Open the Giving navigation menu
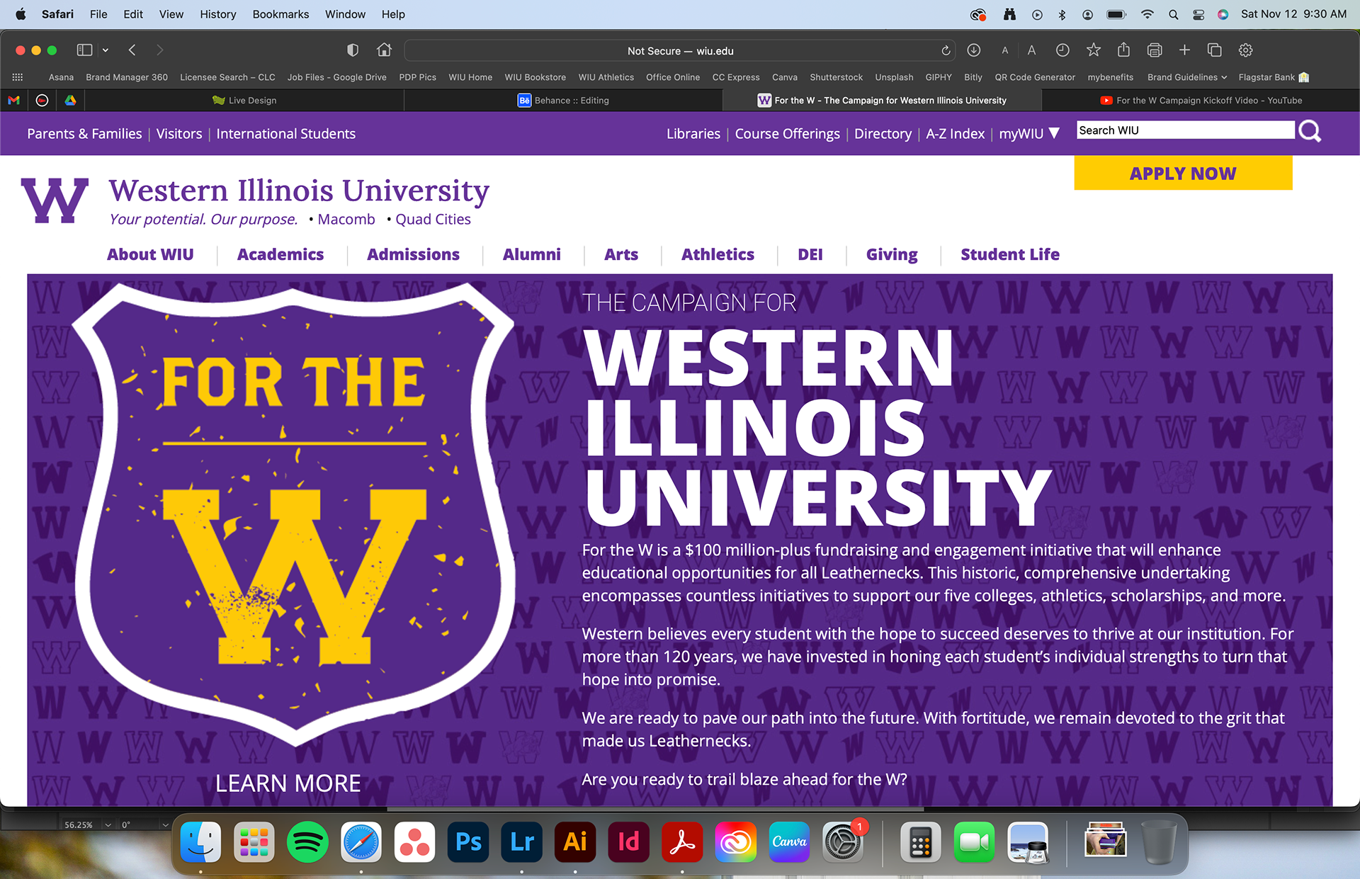1360x879 pixels. pos(892,254)
